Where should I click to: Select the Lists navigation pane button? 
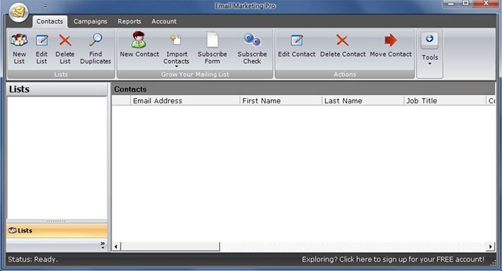tap(56, 230)
